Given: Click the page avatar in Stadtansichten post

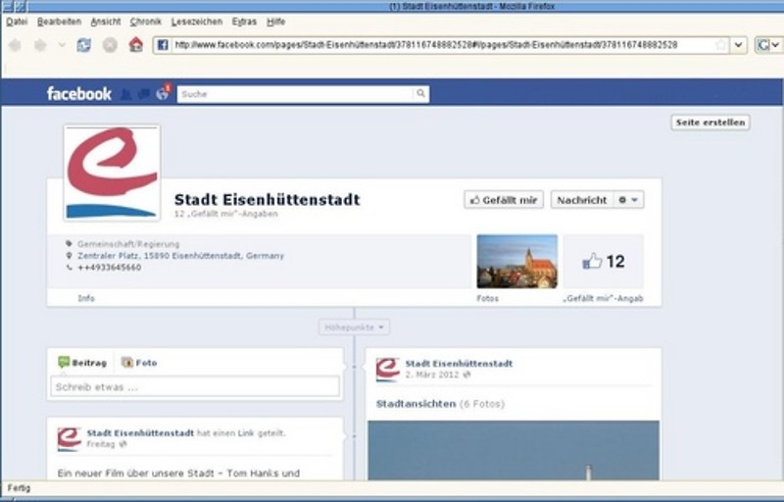Looking at the screenshot, I should point(388,369).
